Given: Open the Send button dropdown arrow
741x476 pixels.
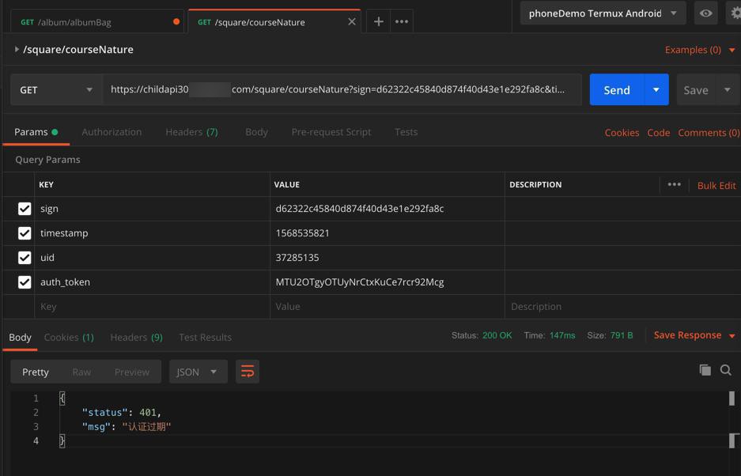Looking at the screenshot, I should 656,90.
